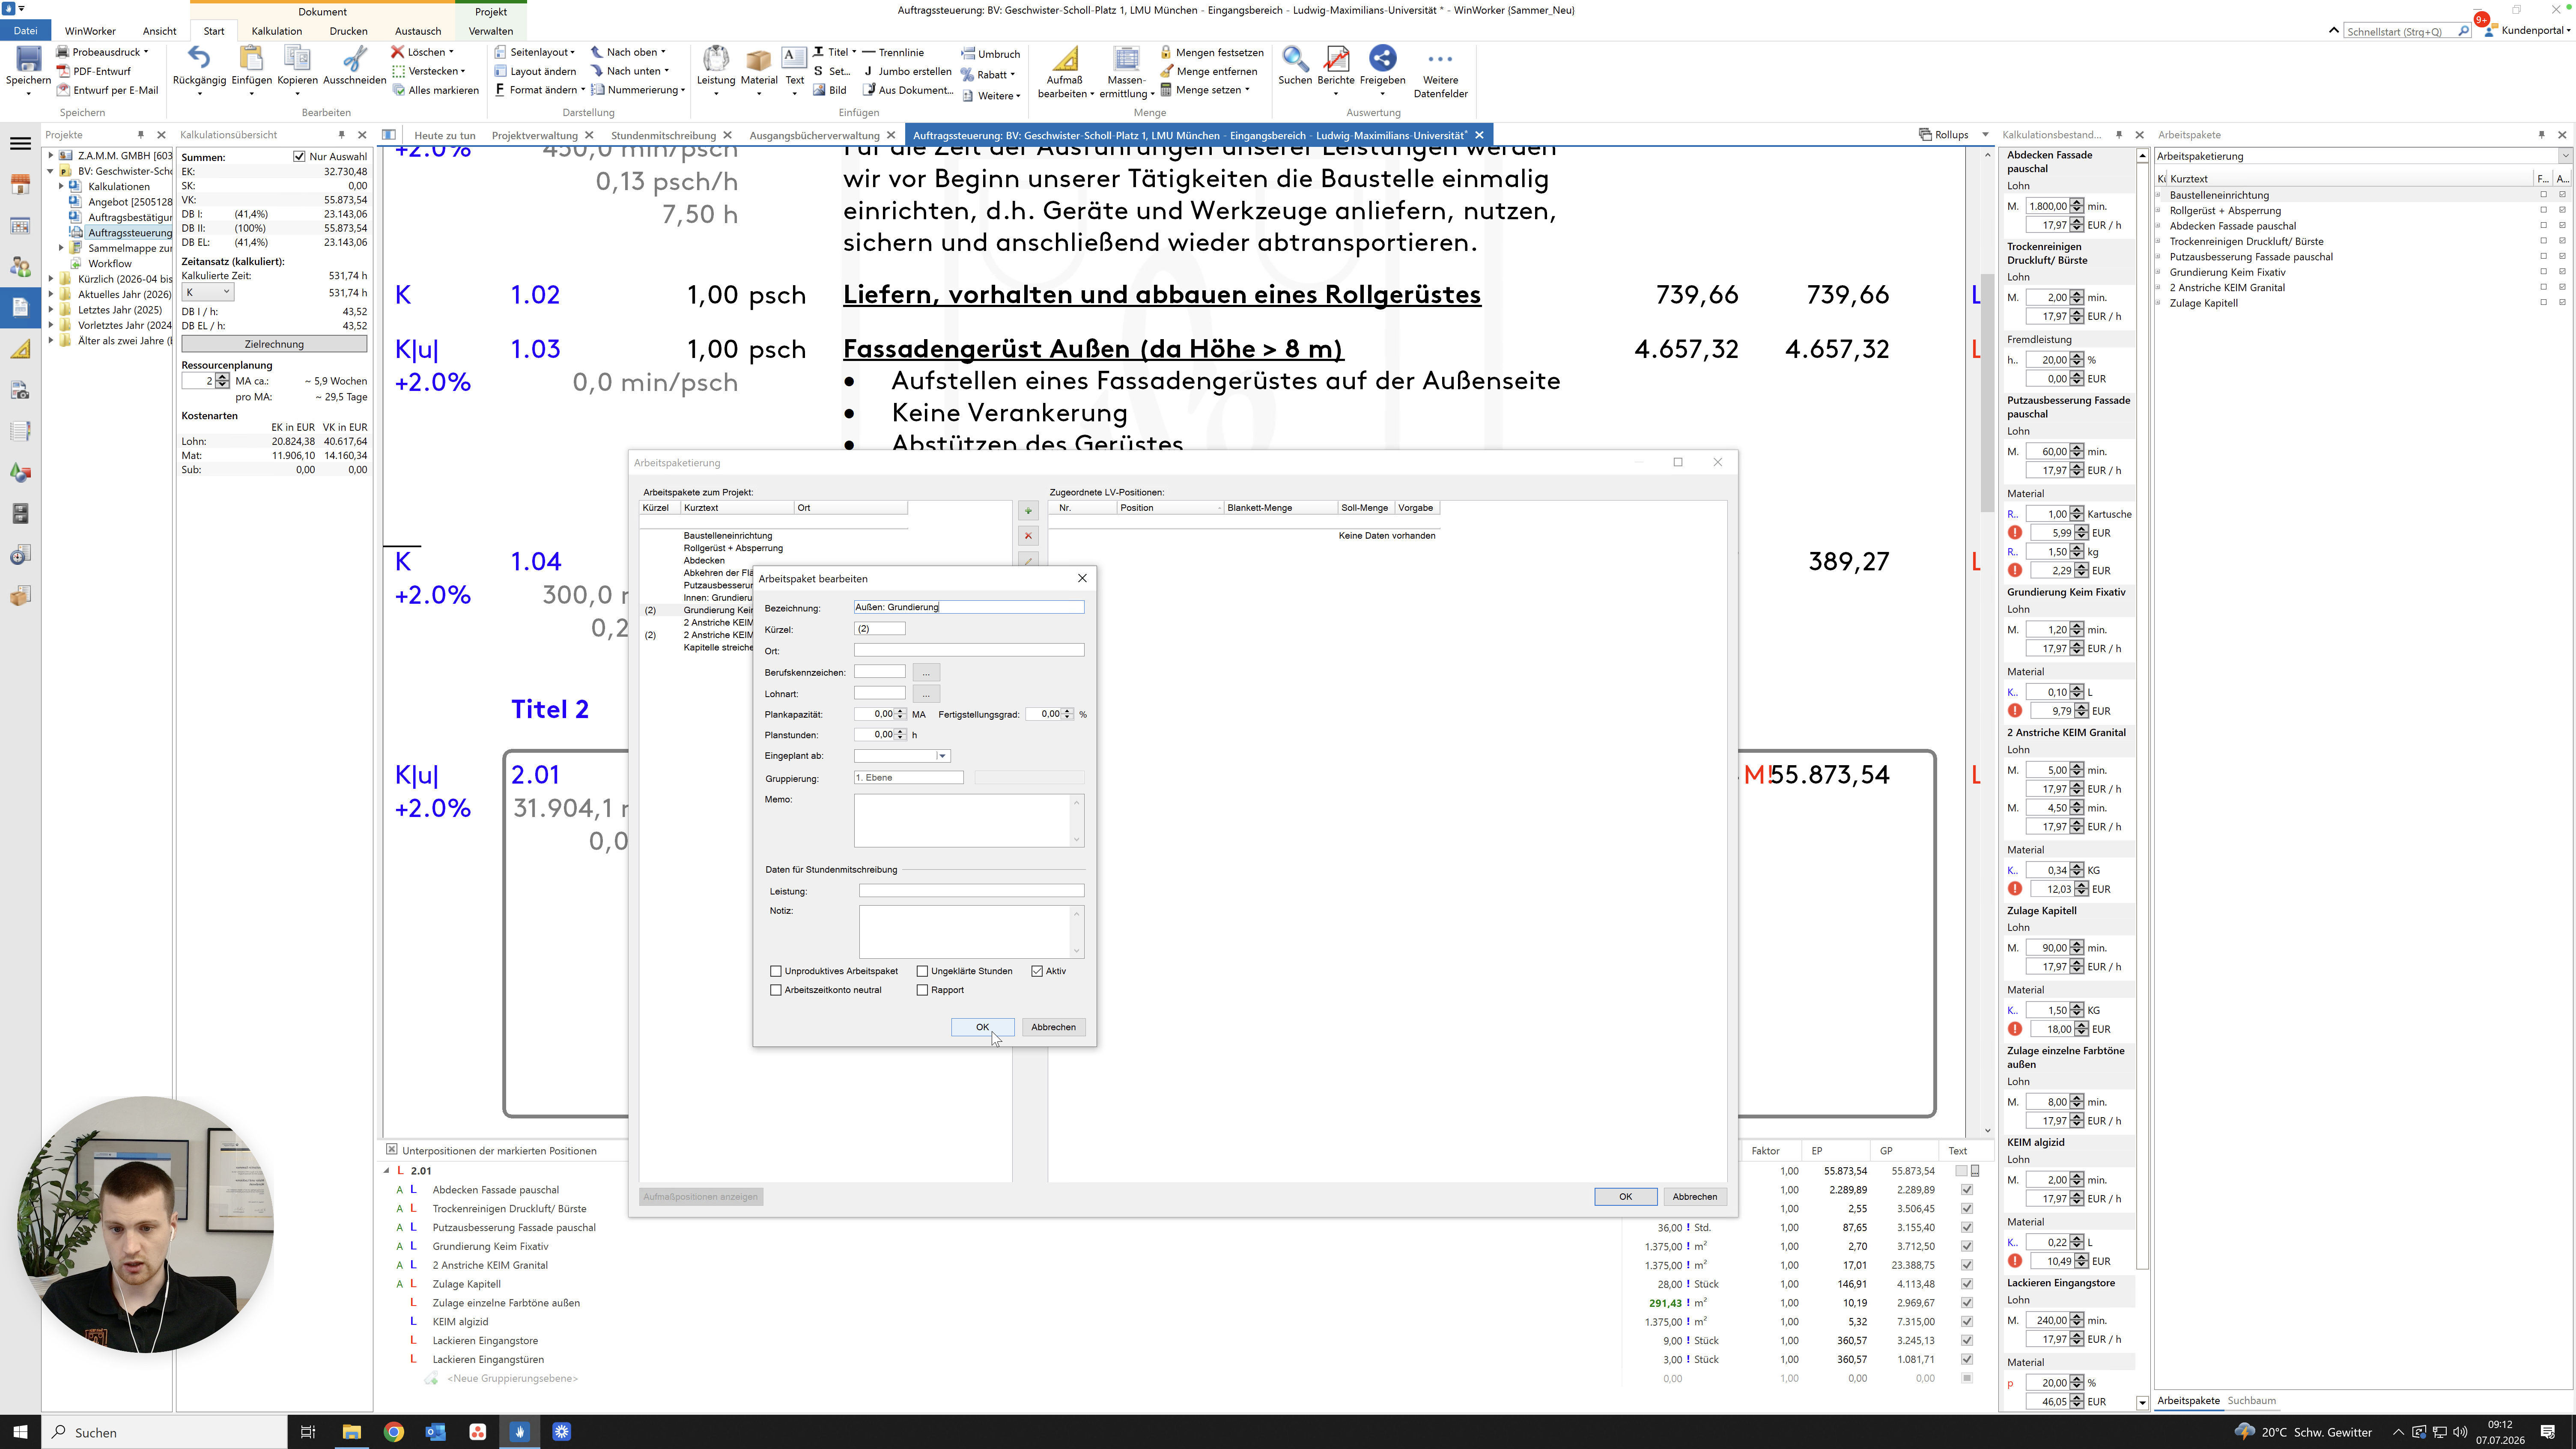Screen dimensions: 2576x1449
Task: Click the Rückgängig undo icon
Action: click(x=199, y=59)
